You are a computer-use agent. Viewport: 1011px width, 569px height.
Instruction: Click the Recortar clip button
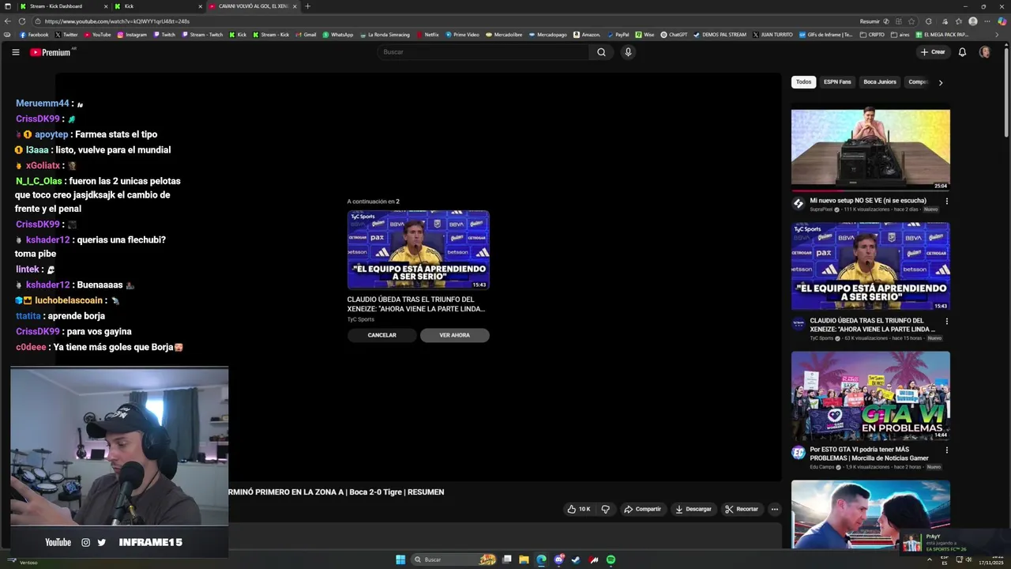[x=742, y=509]
